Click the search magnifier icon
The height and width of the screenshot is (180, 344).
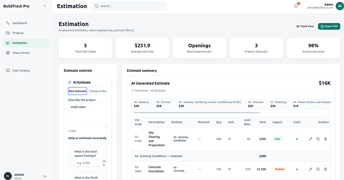(x=96, y=6)
